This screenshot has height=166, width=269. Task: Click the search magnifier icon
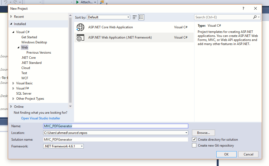pyautogui.click(x=255, y=17)
